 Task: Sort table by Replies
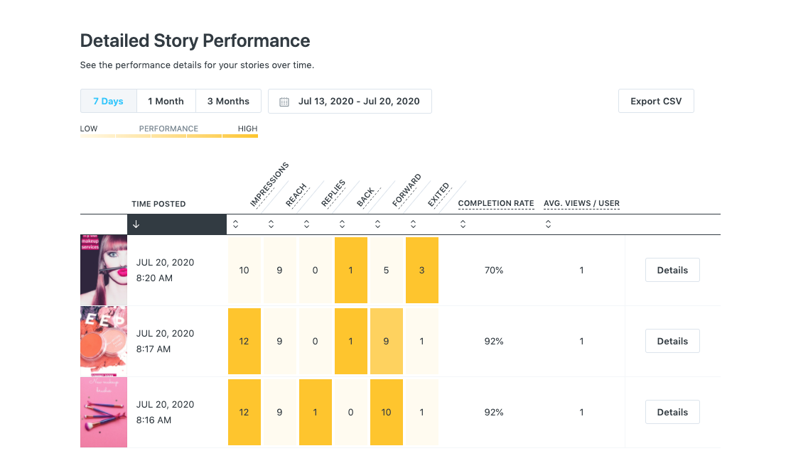(307, 224)
